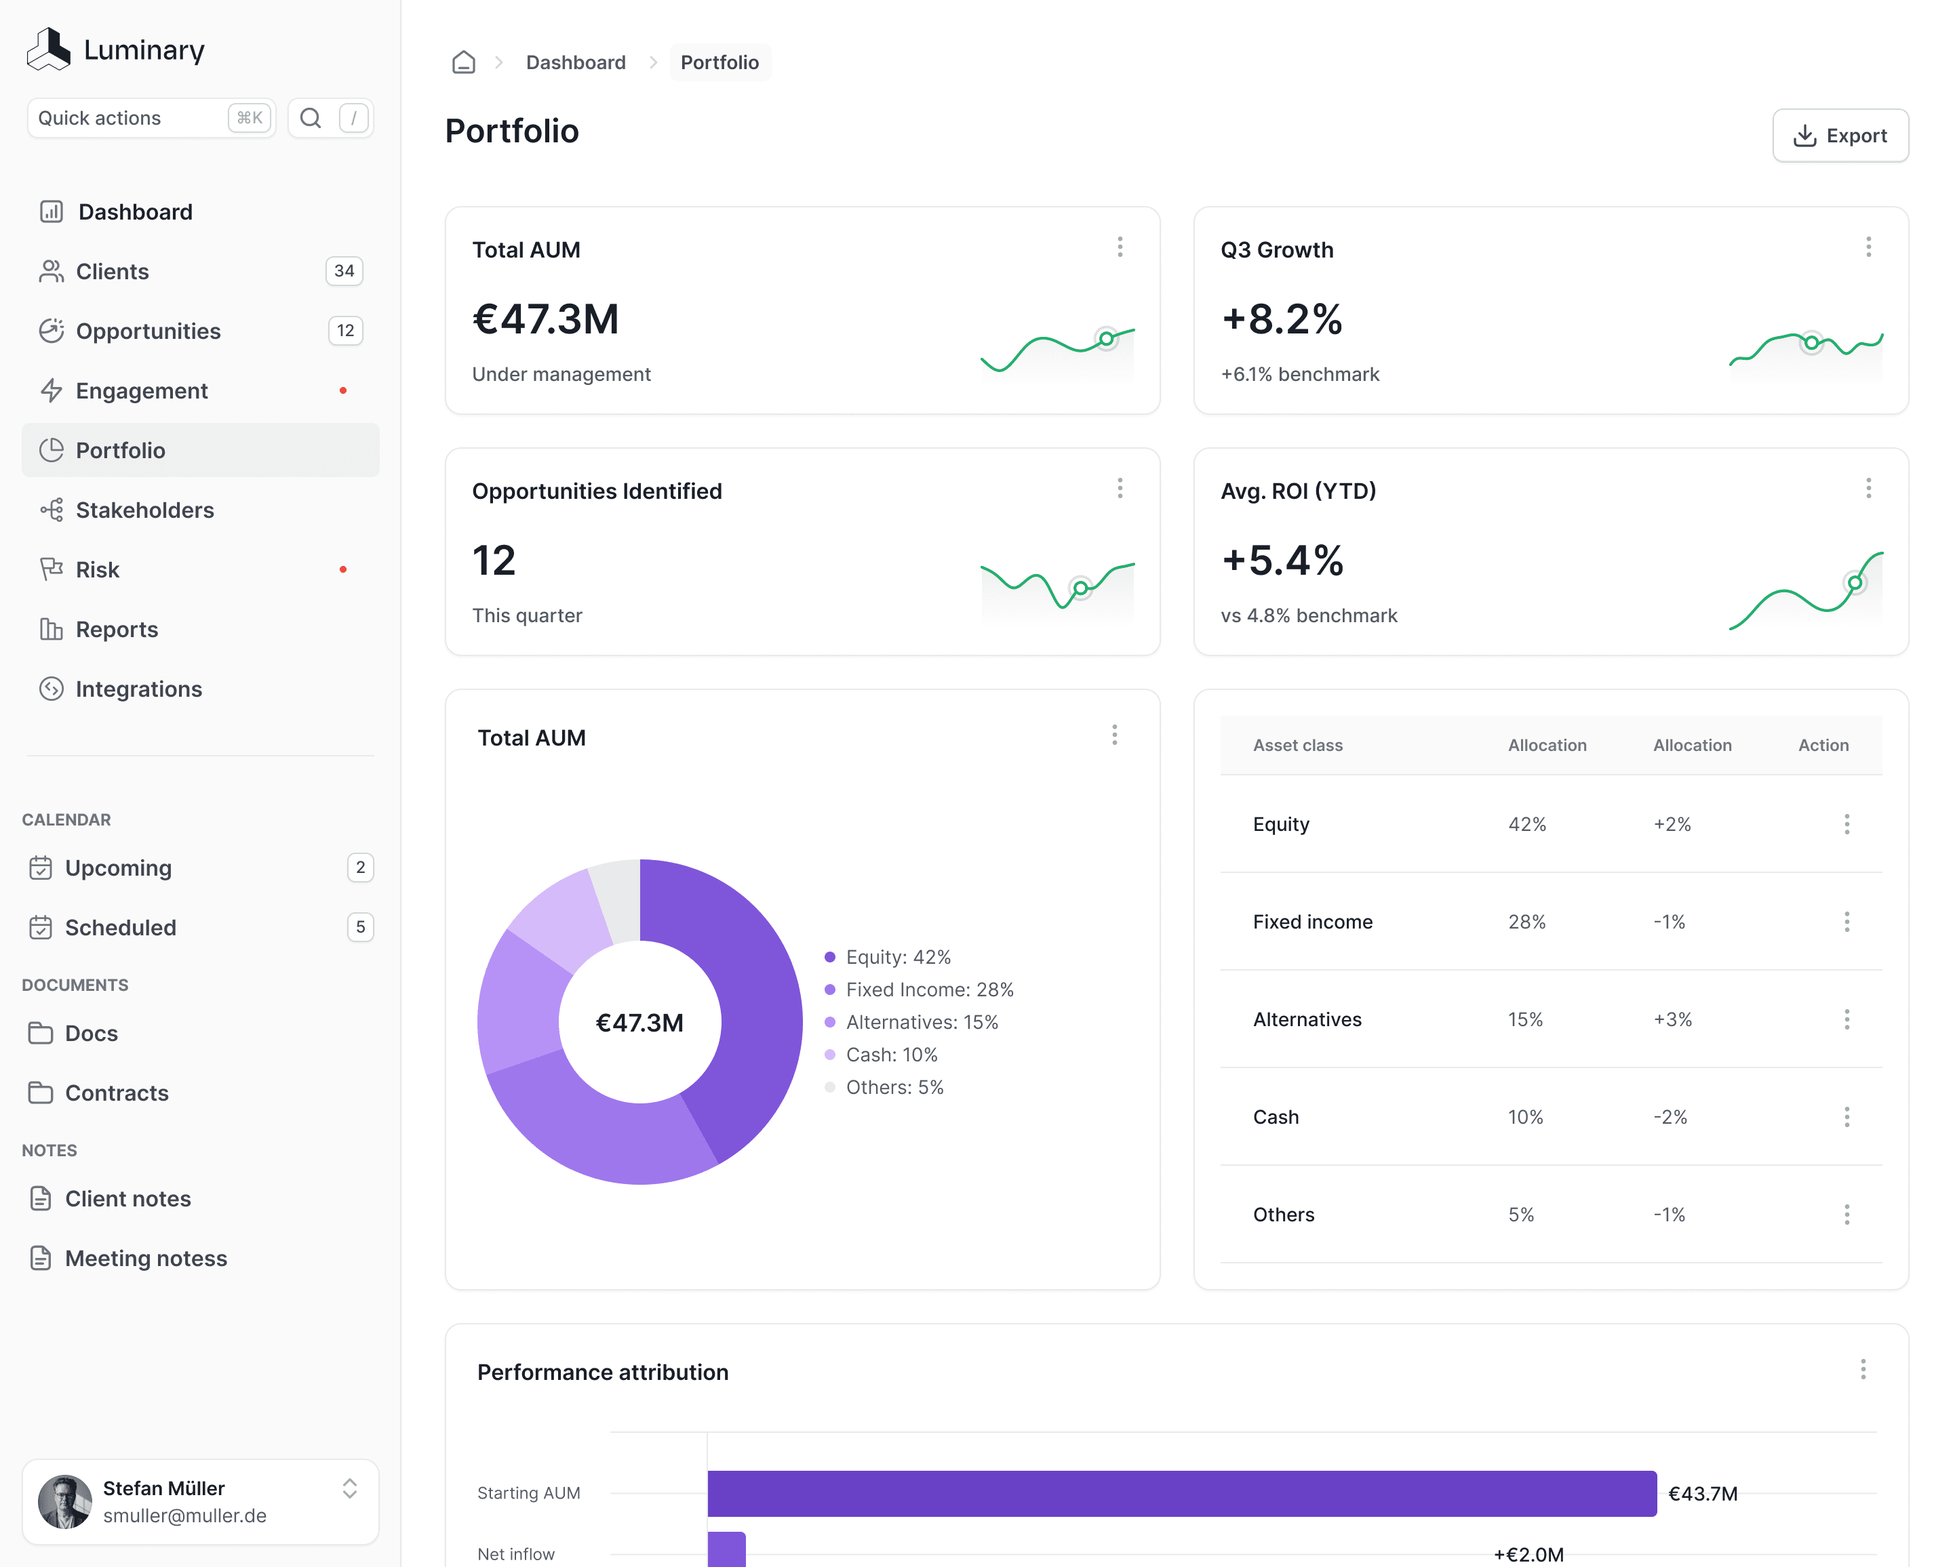Click the search magnifier icon
This screenshot has height=1567, width=1953.
311,119
